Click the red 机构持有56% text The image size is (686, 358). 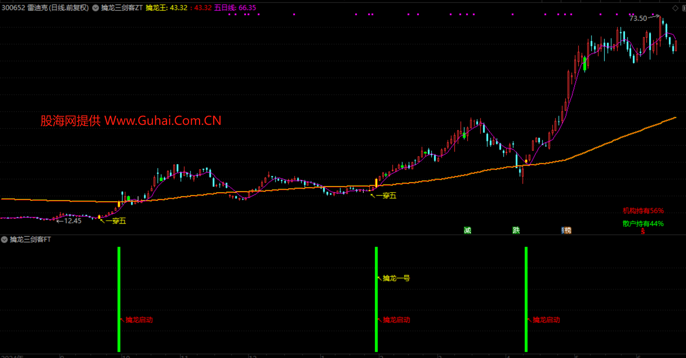pyautogui.click(x=643, y=211)
